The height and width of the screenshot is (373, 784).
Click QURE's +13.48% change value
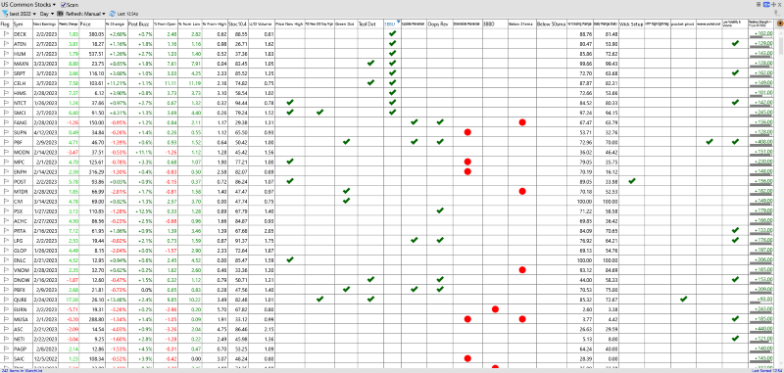coord(116,299)
